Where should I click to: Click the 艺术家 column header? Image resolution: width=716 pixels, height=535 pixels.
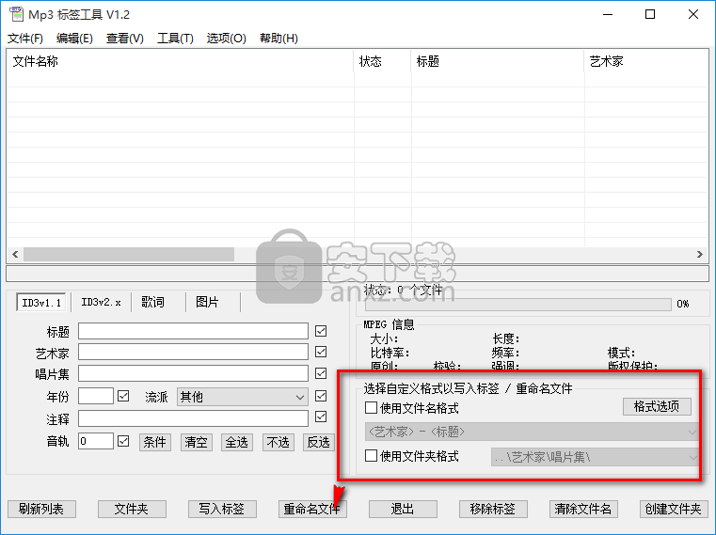[646, 61]
